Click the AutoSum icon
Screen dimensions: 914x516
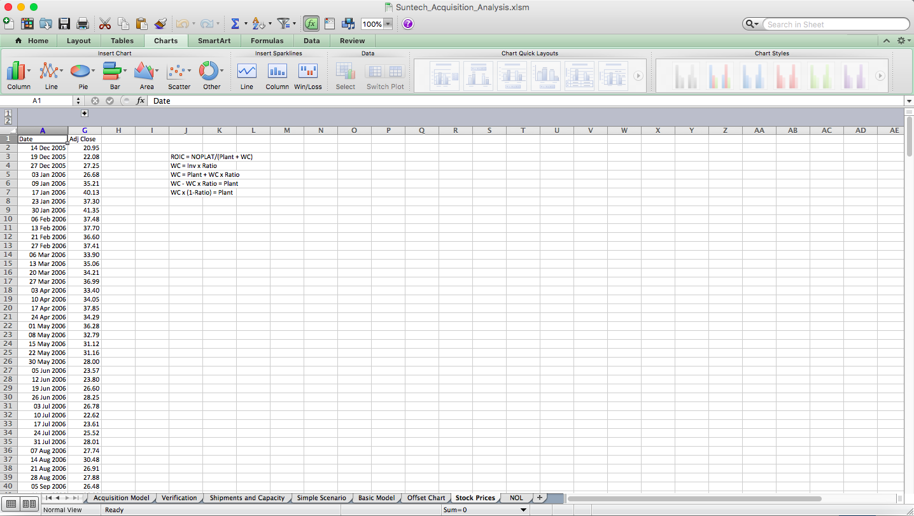point(235,24)
